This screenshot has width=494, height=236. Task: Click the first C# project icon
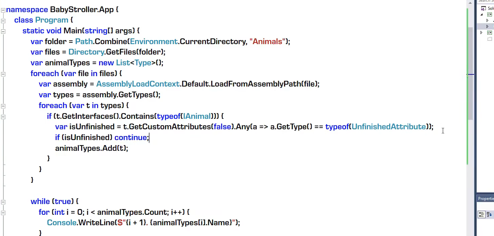tap(489, 14)
